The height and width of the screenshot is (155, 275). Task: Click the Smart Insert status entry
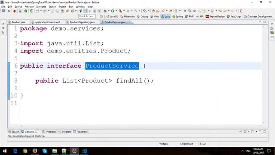click(x=186, y=144)
